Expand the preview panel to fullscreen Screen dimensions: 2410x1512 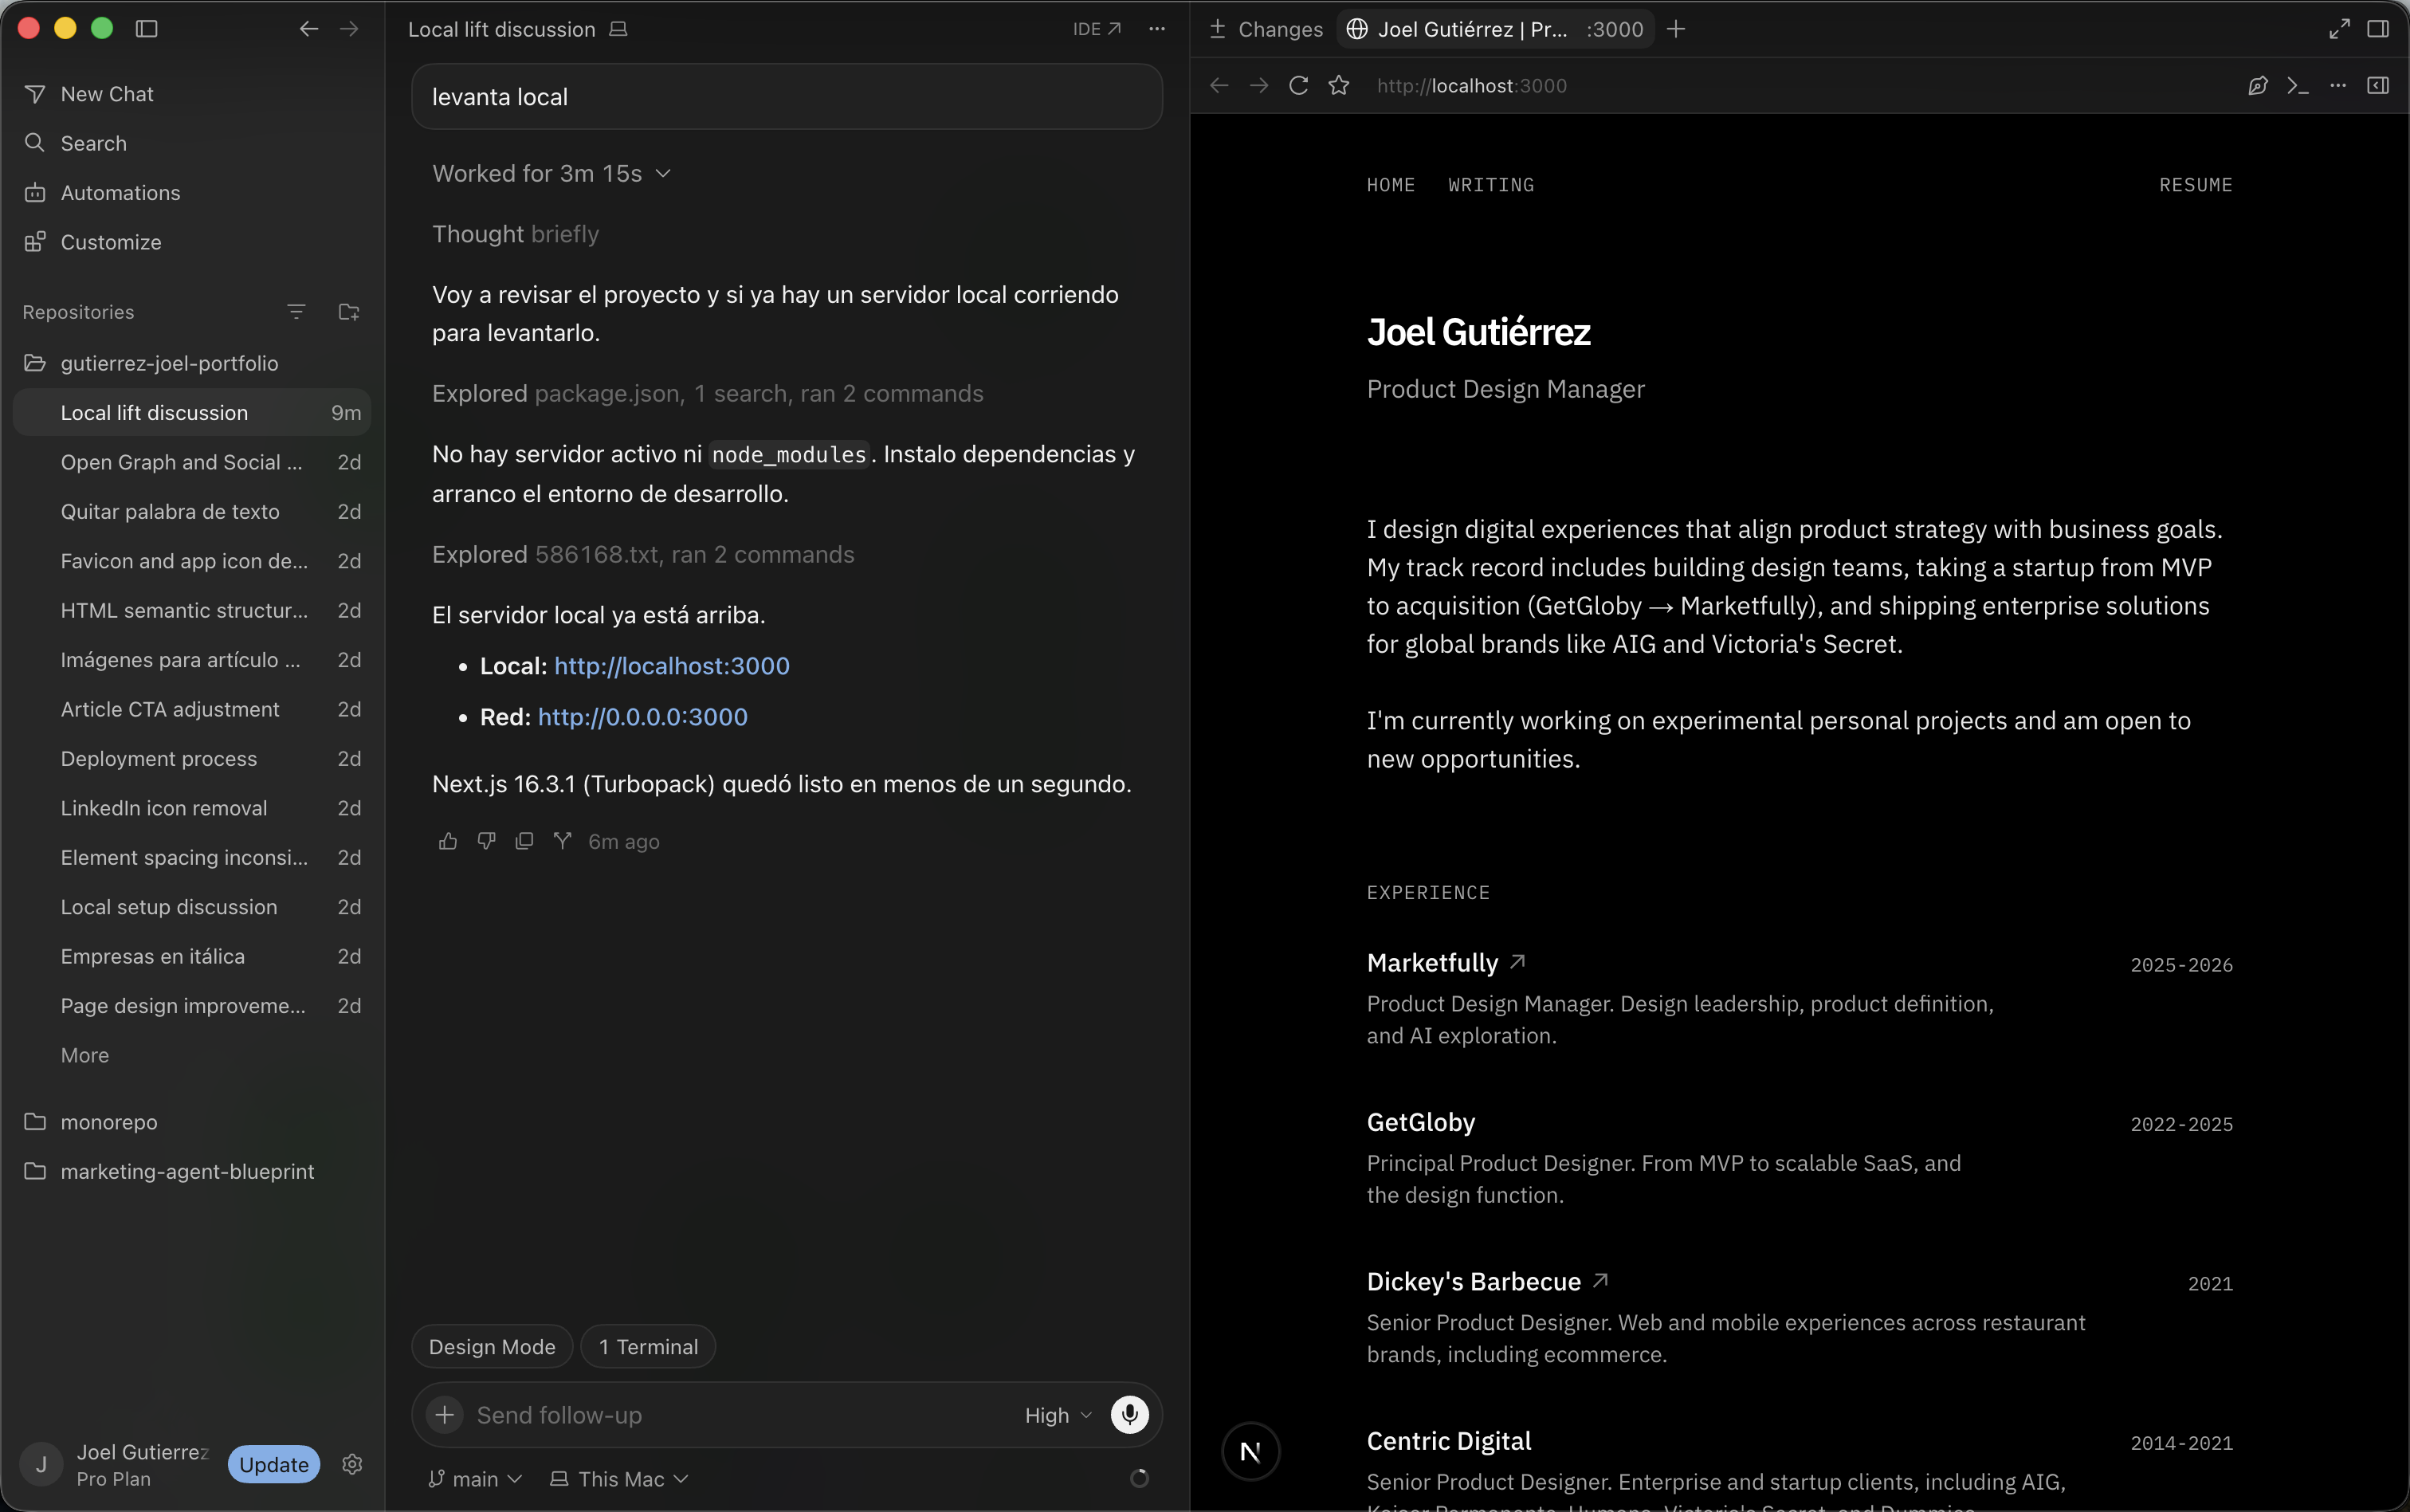coord(2339,29)
